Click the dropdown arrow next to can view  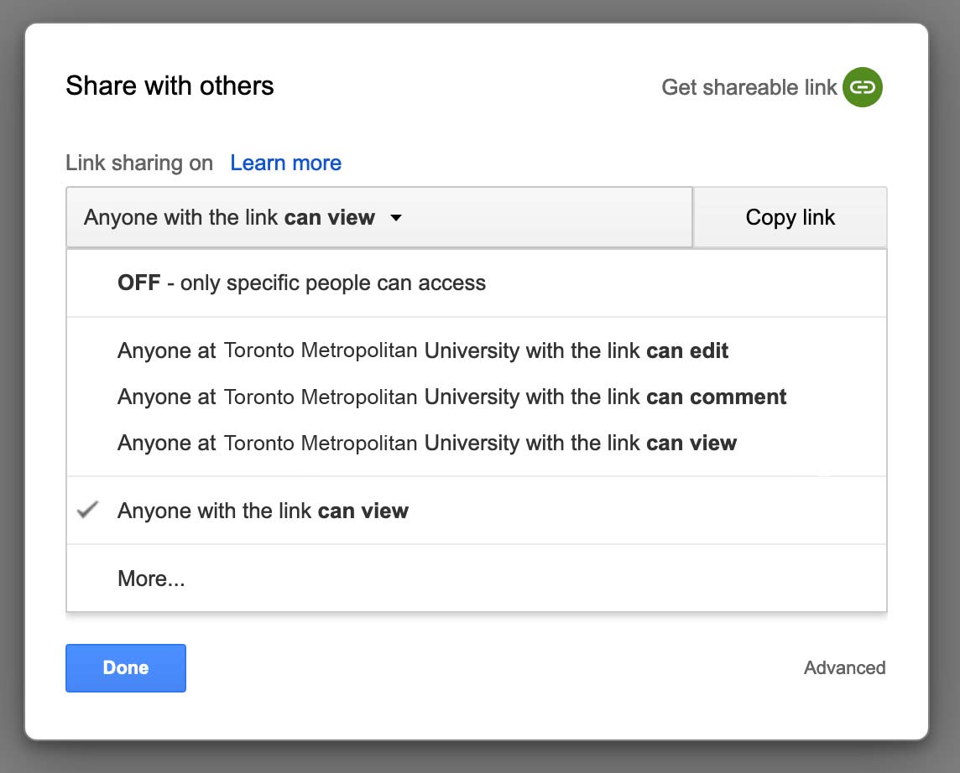pos(396,218)
